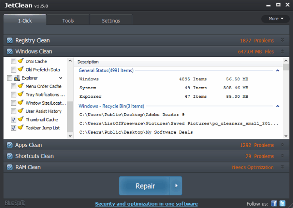
Task: Toggle the Shortcuts Clean checkbox
Action: (x=10, y=156)
